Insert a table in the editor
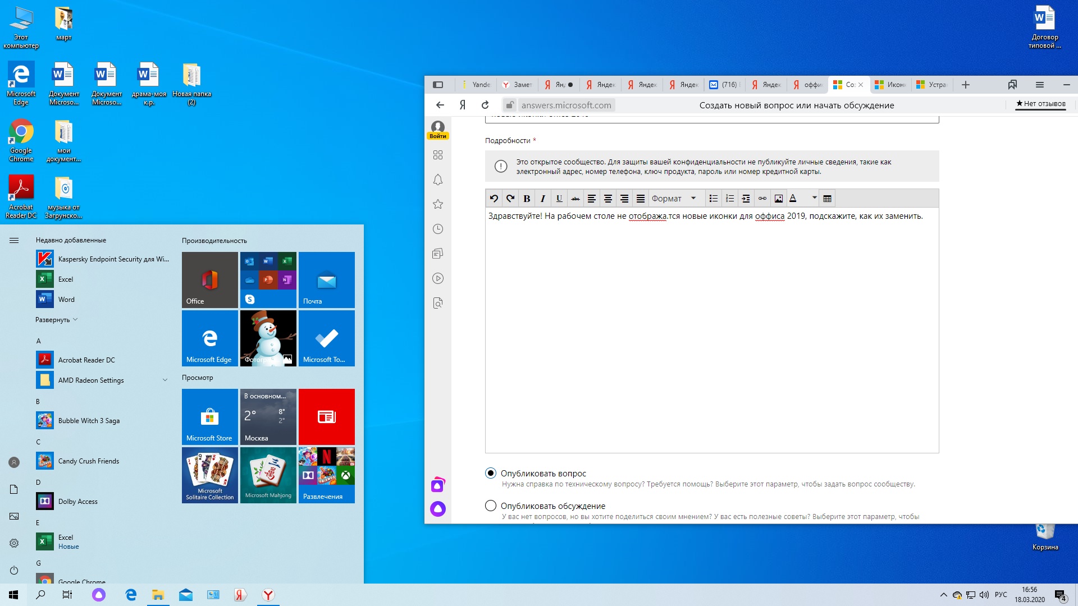1078x606 pixels. coord(828,198)
